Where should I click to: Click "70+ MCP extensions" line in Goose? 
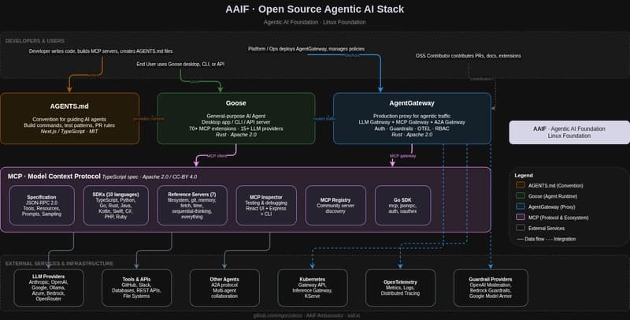click(x=236, y=128)
